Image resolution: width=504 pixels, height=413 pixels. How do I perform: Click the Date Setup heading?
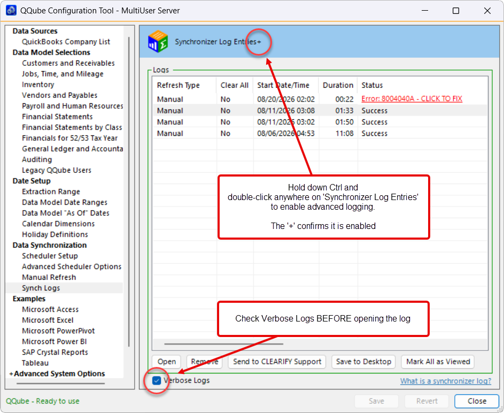click(32, 181)
